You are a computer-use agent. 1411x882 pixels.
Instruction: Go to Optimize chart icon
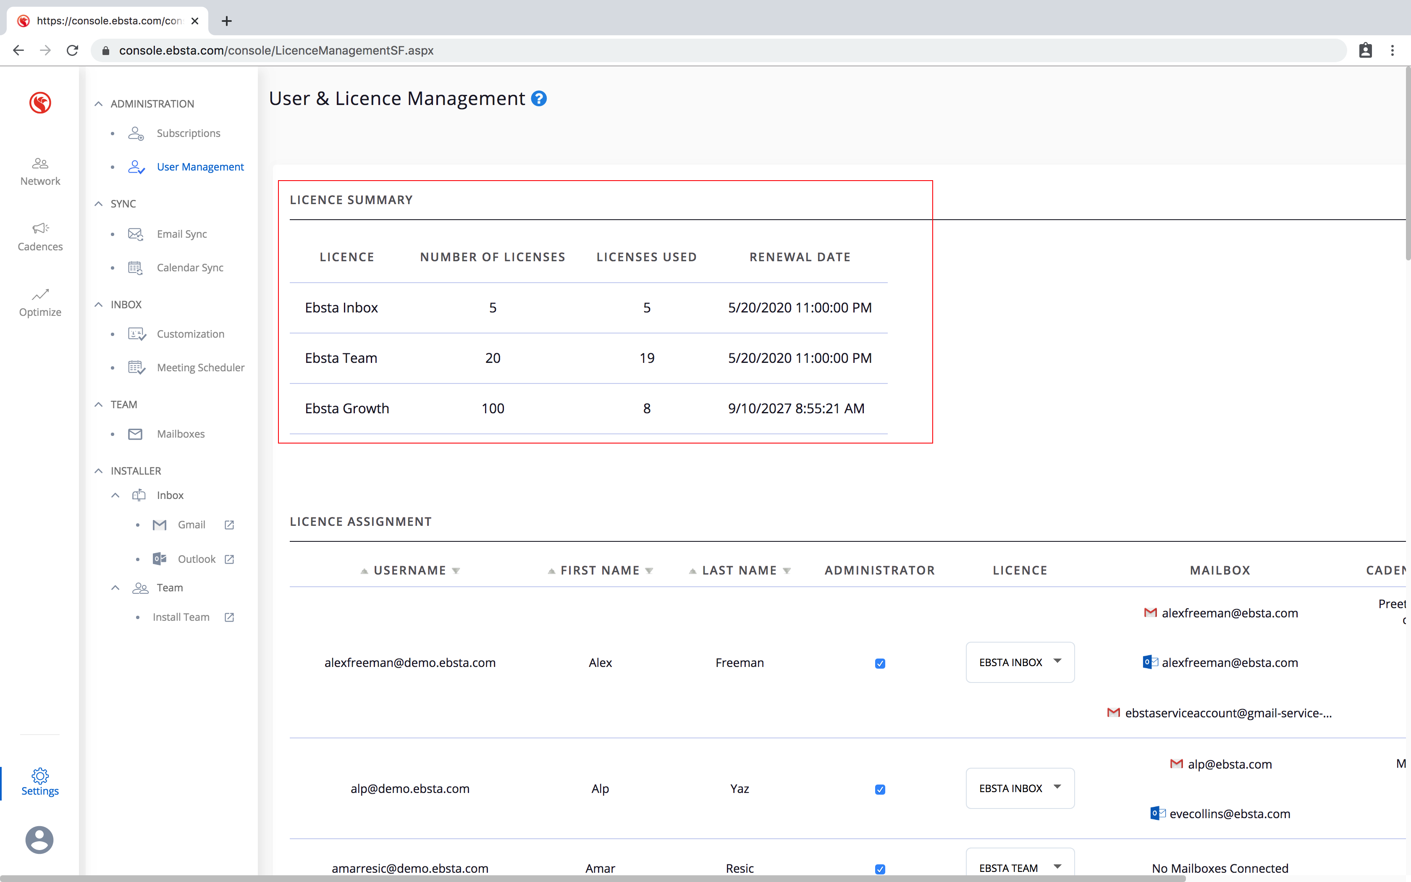pos(39,294)
